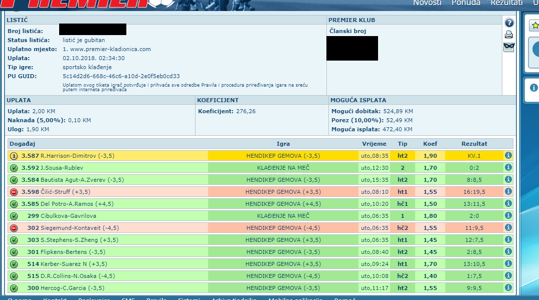This screenshot has height=300, width=539.
Task: Click time uto,09:24 in Kerber-Suarez row
Action: 375,264
